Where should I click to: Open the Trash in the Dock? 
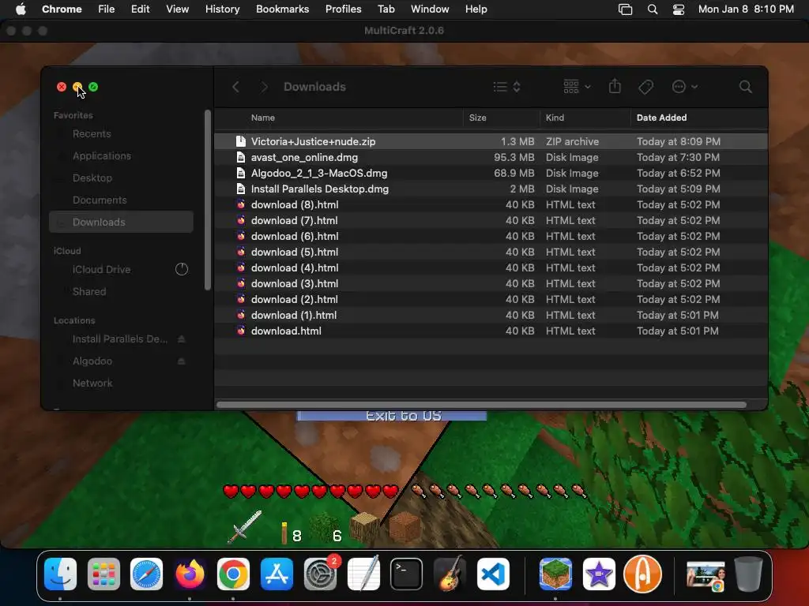coord(748,574)
